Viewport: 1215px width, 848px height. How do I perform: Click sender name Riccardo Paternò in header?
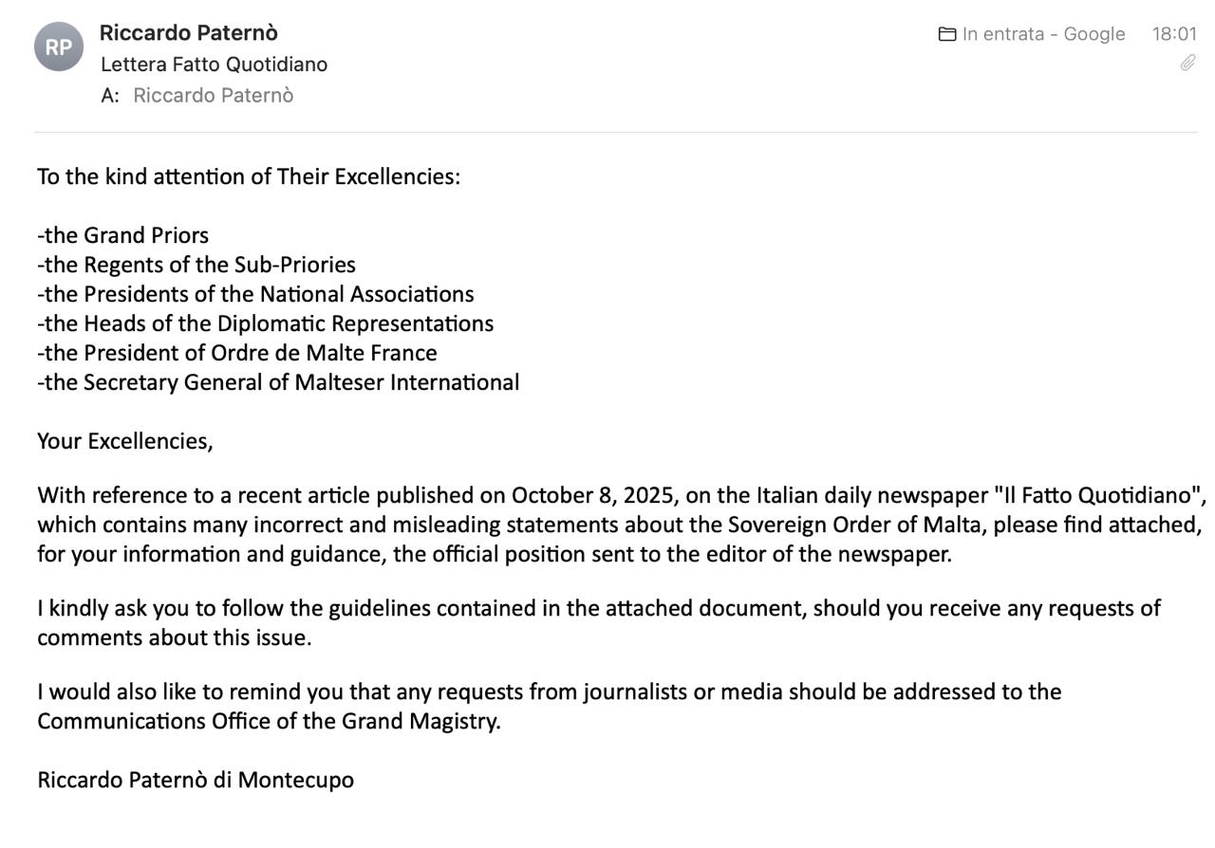(x=188, y=32)
